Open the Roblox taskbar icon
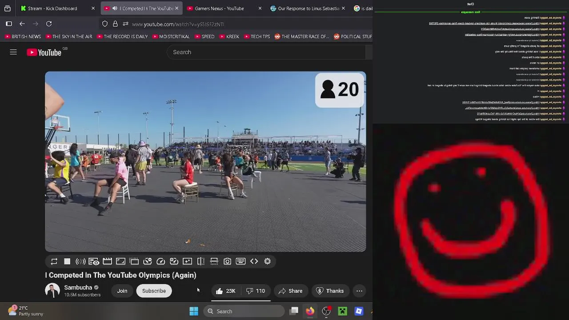Image resolution: width=569 pixels, height=320 pixels. click(x=359, y=311)
